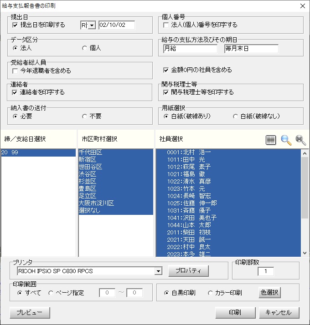Screen dimensions: 310x325
Task: Select employee 1044:山本 太郎
Action: [228, 225]
